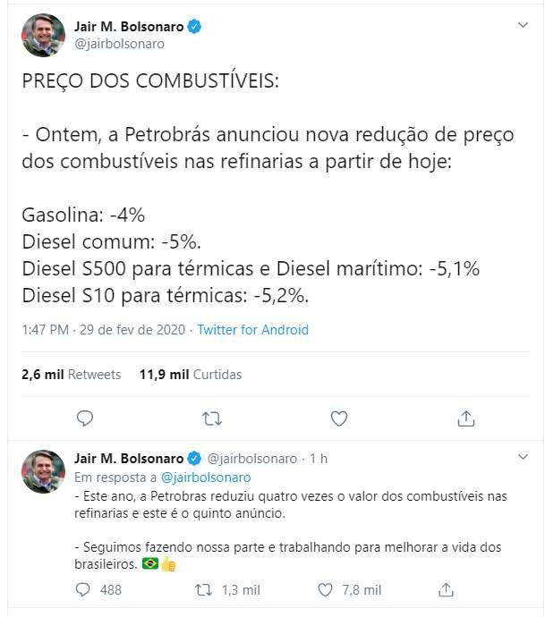Retweet the main Bolsonaro tweet

[212, 418]
